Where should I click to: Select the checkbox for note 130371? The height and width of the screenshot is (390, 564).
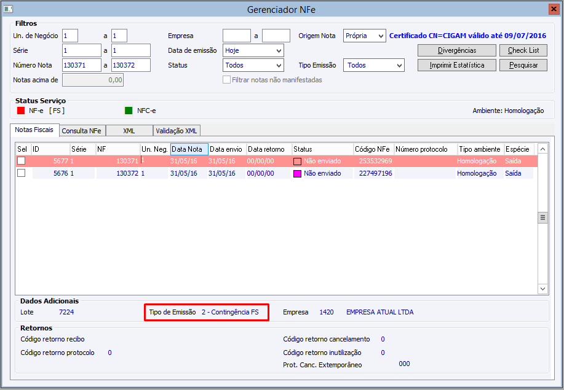coord(22,161)
